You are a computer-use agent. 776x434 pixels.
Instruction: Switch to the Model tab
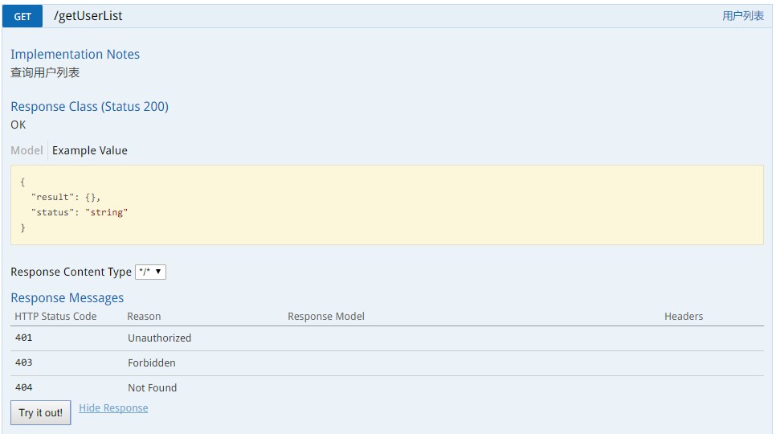[27, 150]
